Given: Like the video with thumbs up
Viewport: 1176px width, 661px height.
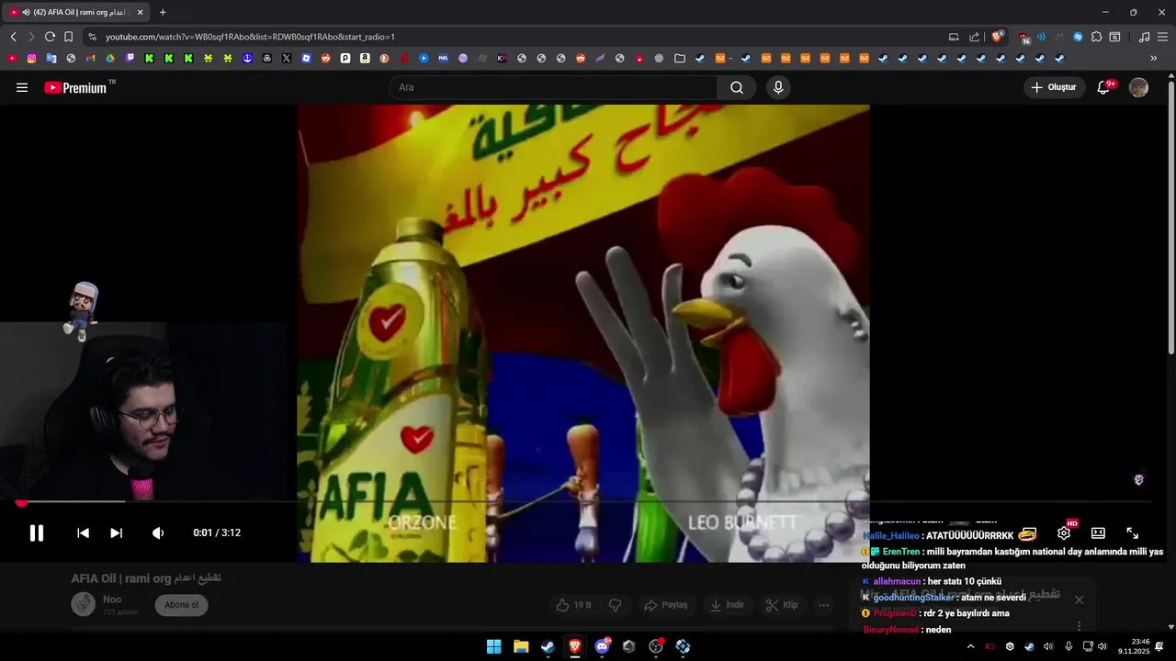Looking at the screenshot, I should (574, 605).
